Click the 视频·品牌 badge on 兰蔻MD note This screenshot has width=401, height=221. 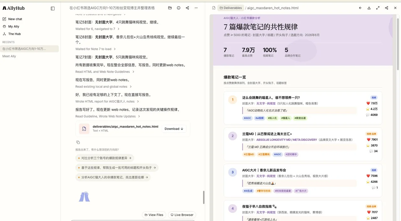coord(372,134)
